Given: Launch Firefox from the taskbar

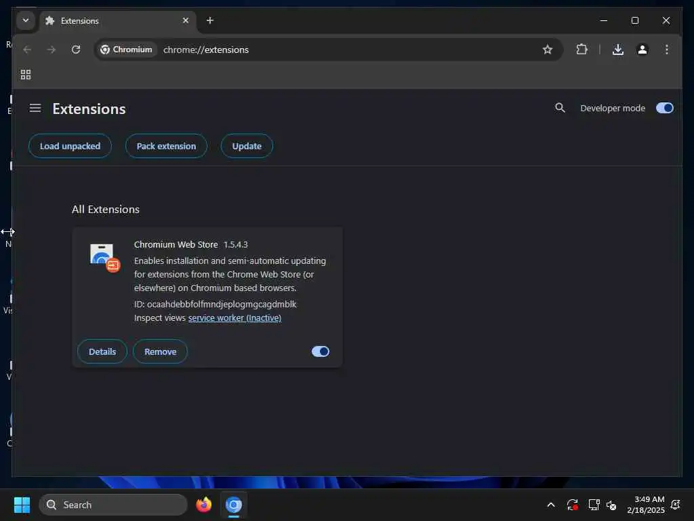Looking at the screenshot, I should 203,505.
